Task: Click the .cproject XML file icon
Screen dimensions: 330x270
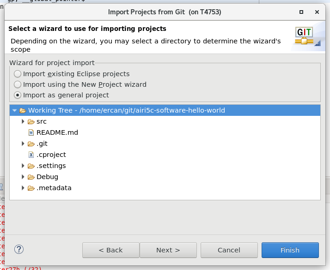Action: pyautogui.click(x=31, y=155)
